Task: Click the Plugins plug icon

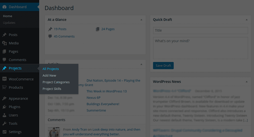Action: coord(4,107)
